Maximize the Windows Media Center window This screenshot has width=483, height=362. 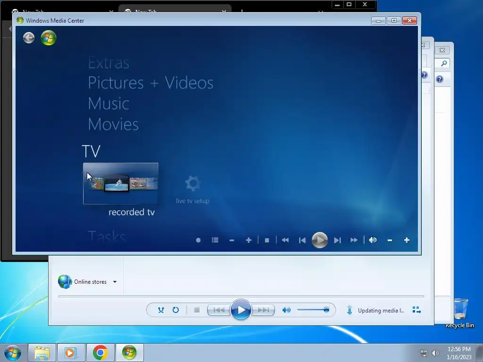coord(394,21)
